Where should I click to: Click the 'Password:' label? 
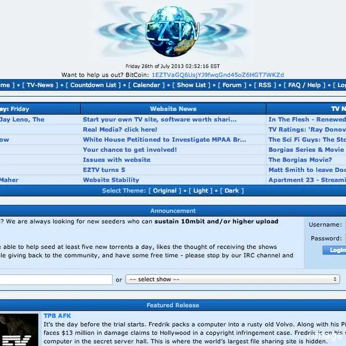click(x=326, y=238)
